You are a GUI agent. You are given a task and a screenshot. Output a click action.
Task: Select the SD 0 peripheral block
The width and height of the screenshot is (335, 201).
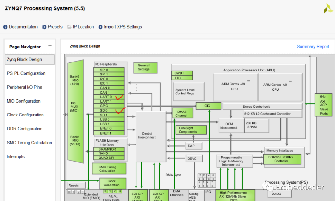point(109,110)
